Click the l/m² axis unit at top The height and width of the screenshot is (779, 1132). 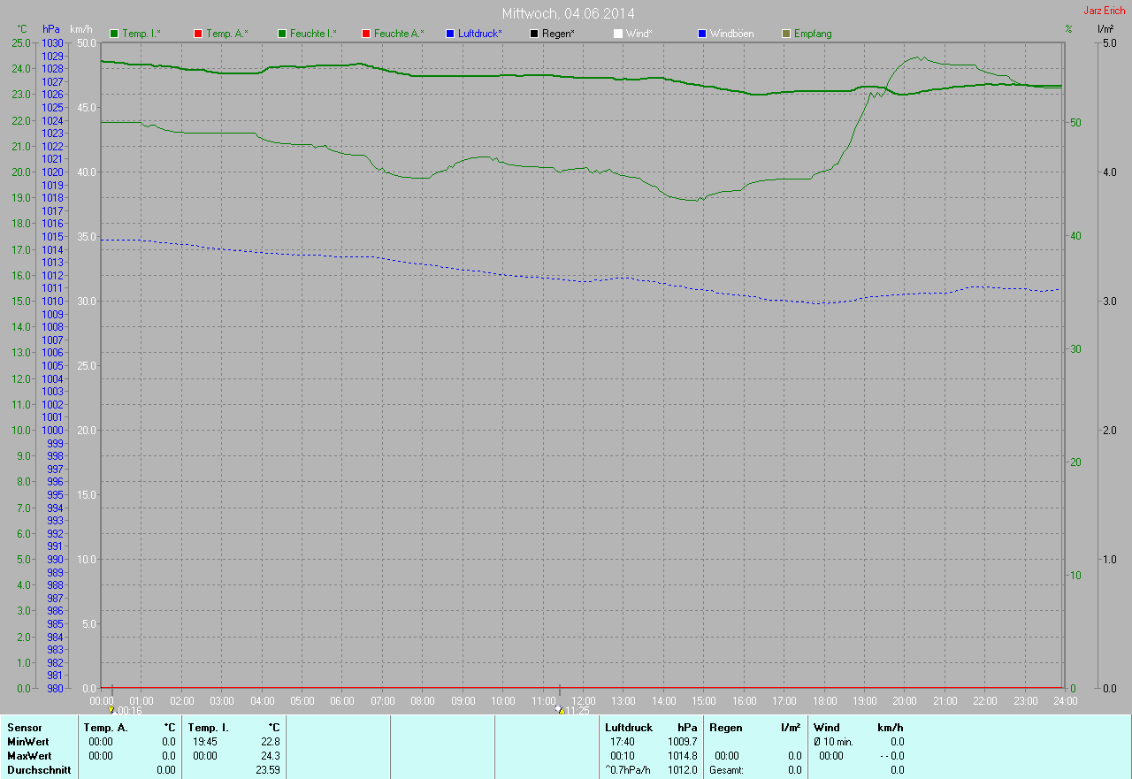pyautogui.click(x=1105, y=29)
